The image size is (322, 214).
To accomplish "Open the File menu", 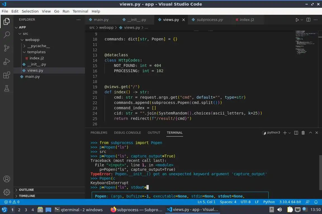I will 5,11.
